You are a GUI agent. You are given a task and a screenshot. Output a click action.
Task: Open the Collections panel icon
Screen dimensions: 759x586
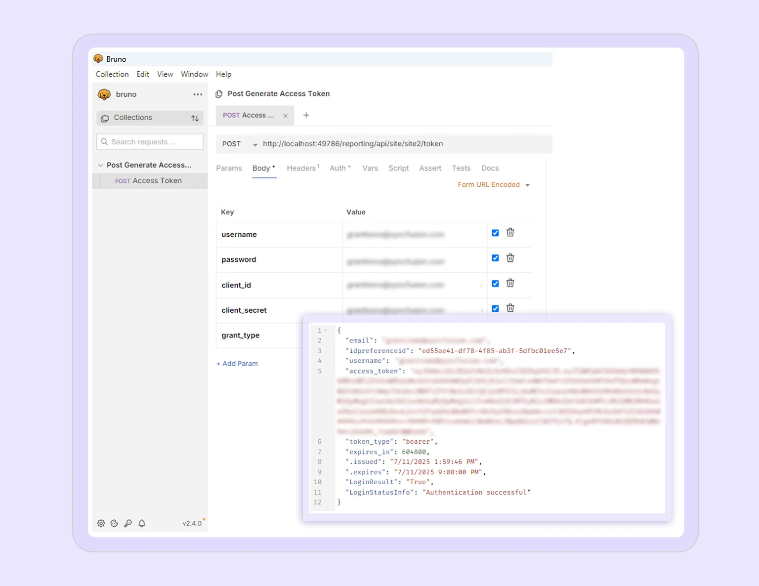(x=105, y=118)
